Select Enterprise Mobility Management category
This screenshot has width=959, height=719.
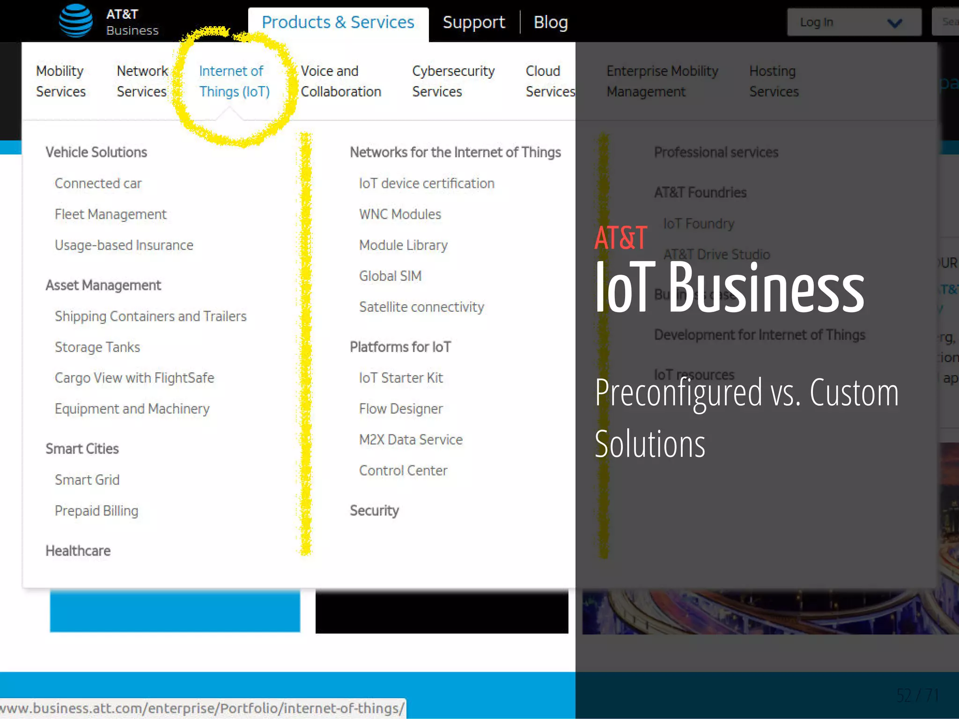(662, 81)
